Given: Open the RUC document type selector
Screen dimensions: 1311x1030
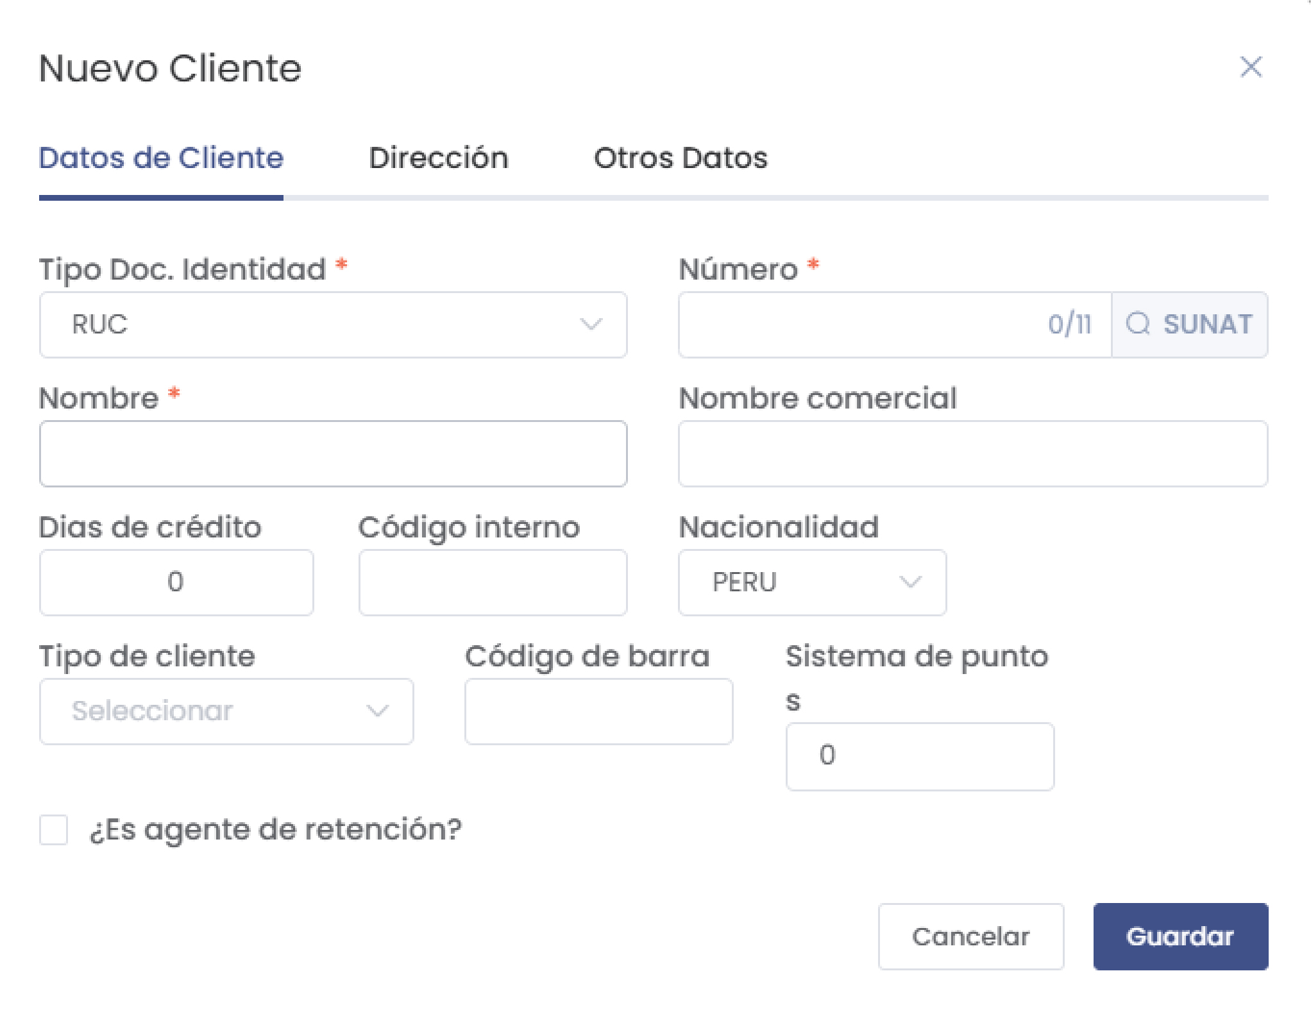Looking at the screenshot, I should coord(333,325).
